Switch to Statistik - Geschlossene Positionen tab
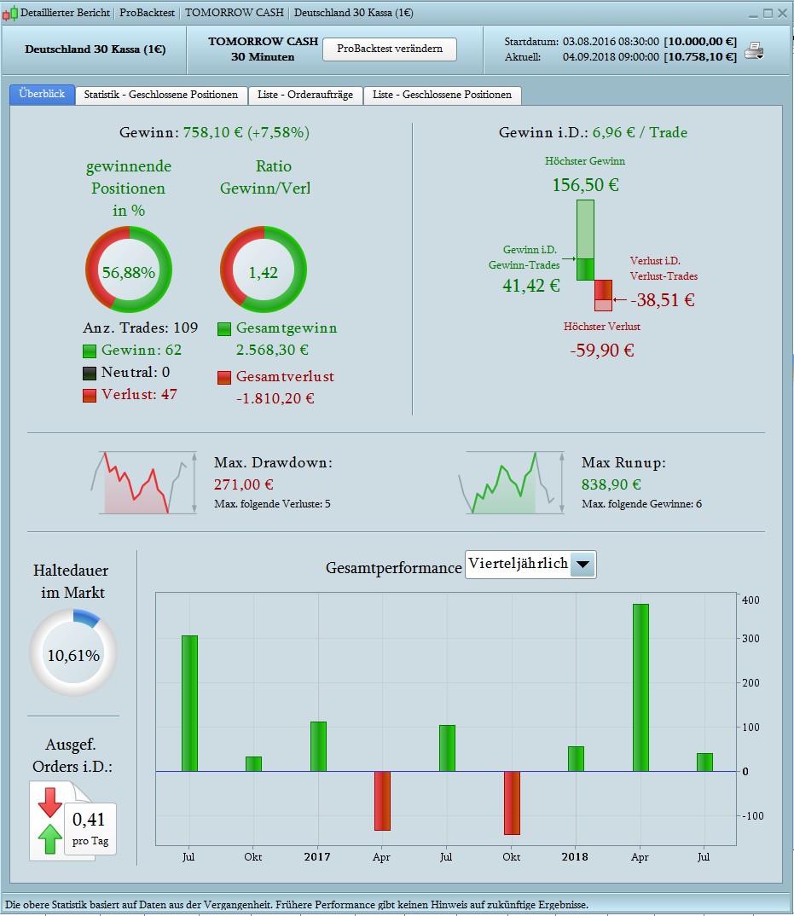Screen dimensions: 794x916 click(x=160, y=96)
